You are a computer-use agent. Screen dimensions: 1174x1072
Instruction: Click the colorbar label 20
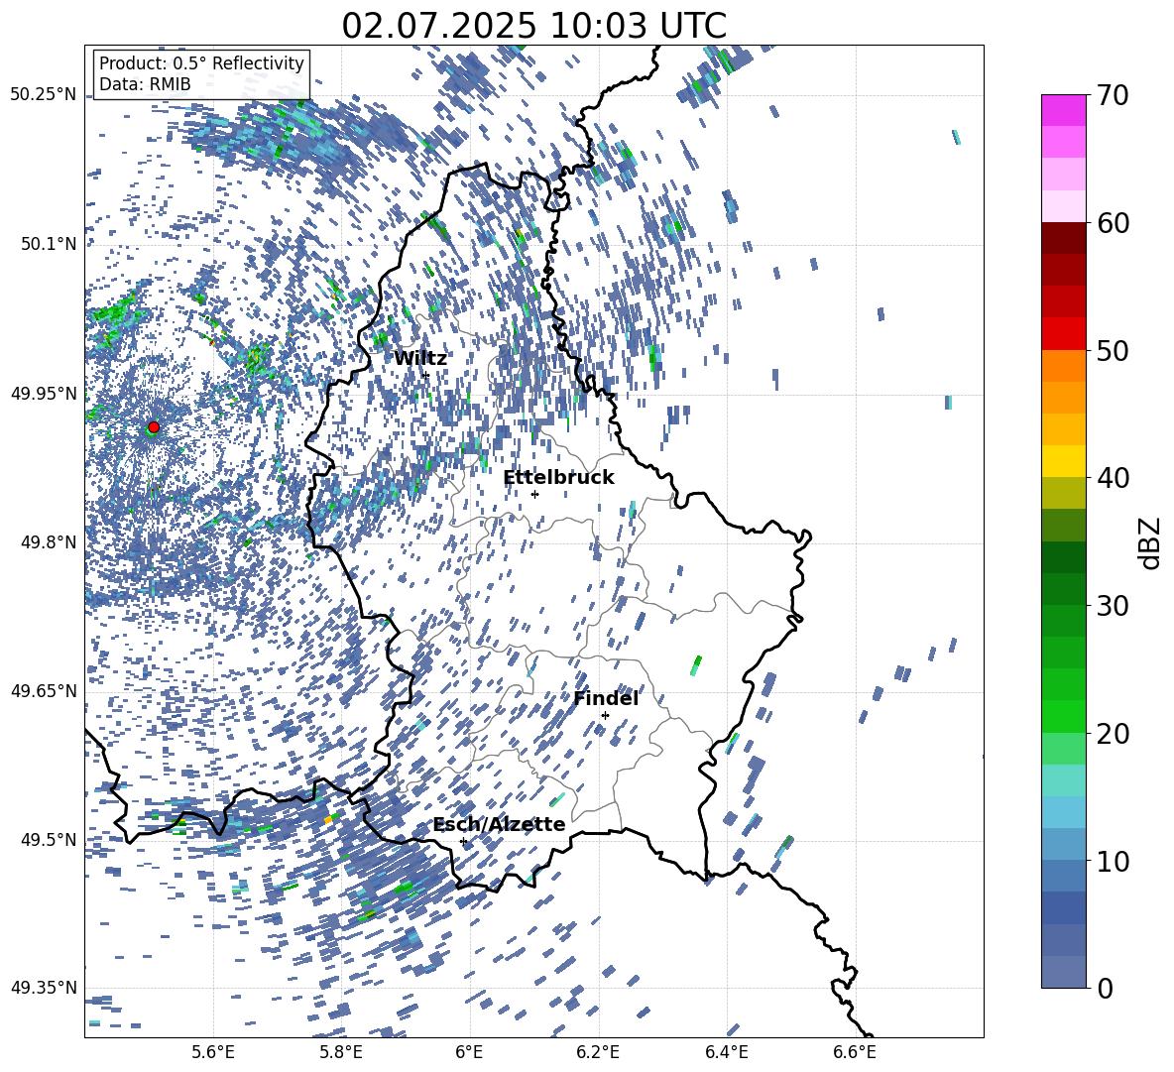click(1113, 733)
